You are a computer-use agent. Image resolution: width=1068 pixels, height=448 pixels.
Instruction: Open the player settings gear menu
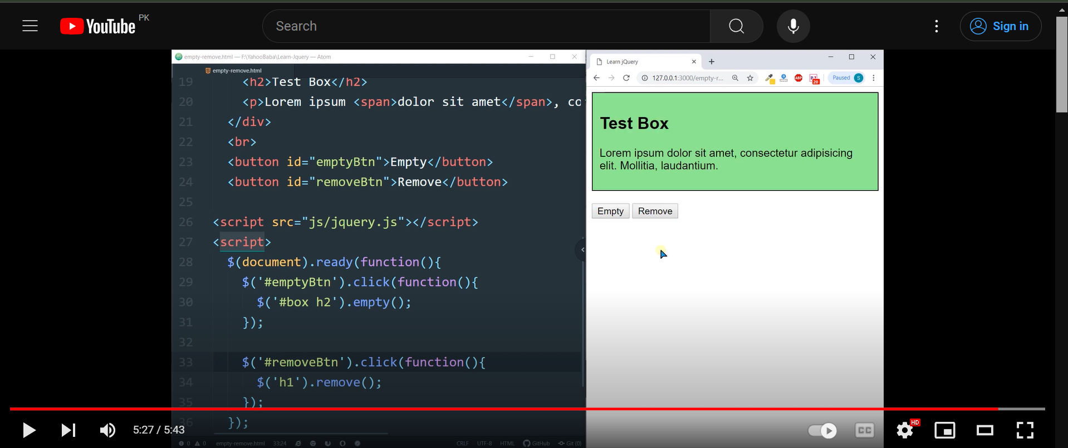tap(905, 430)
